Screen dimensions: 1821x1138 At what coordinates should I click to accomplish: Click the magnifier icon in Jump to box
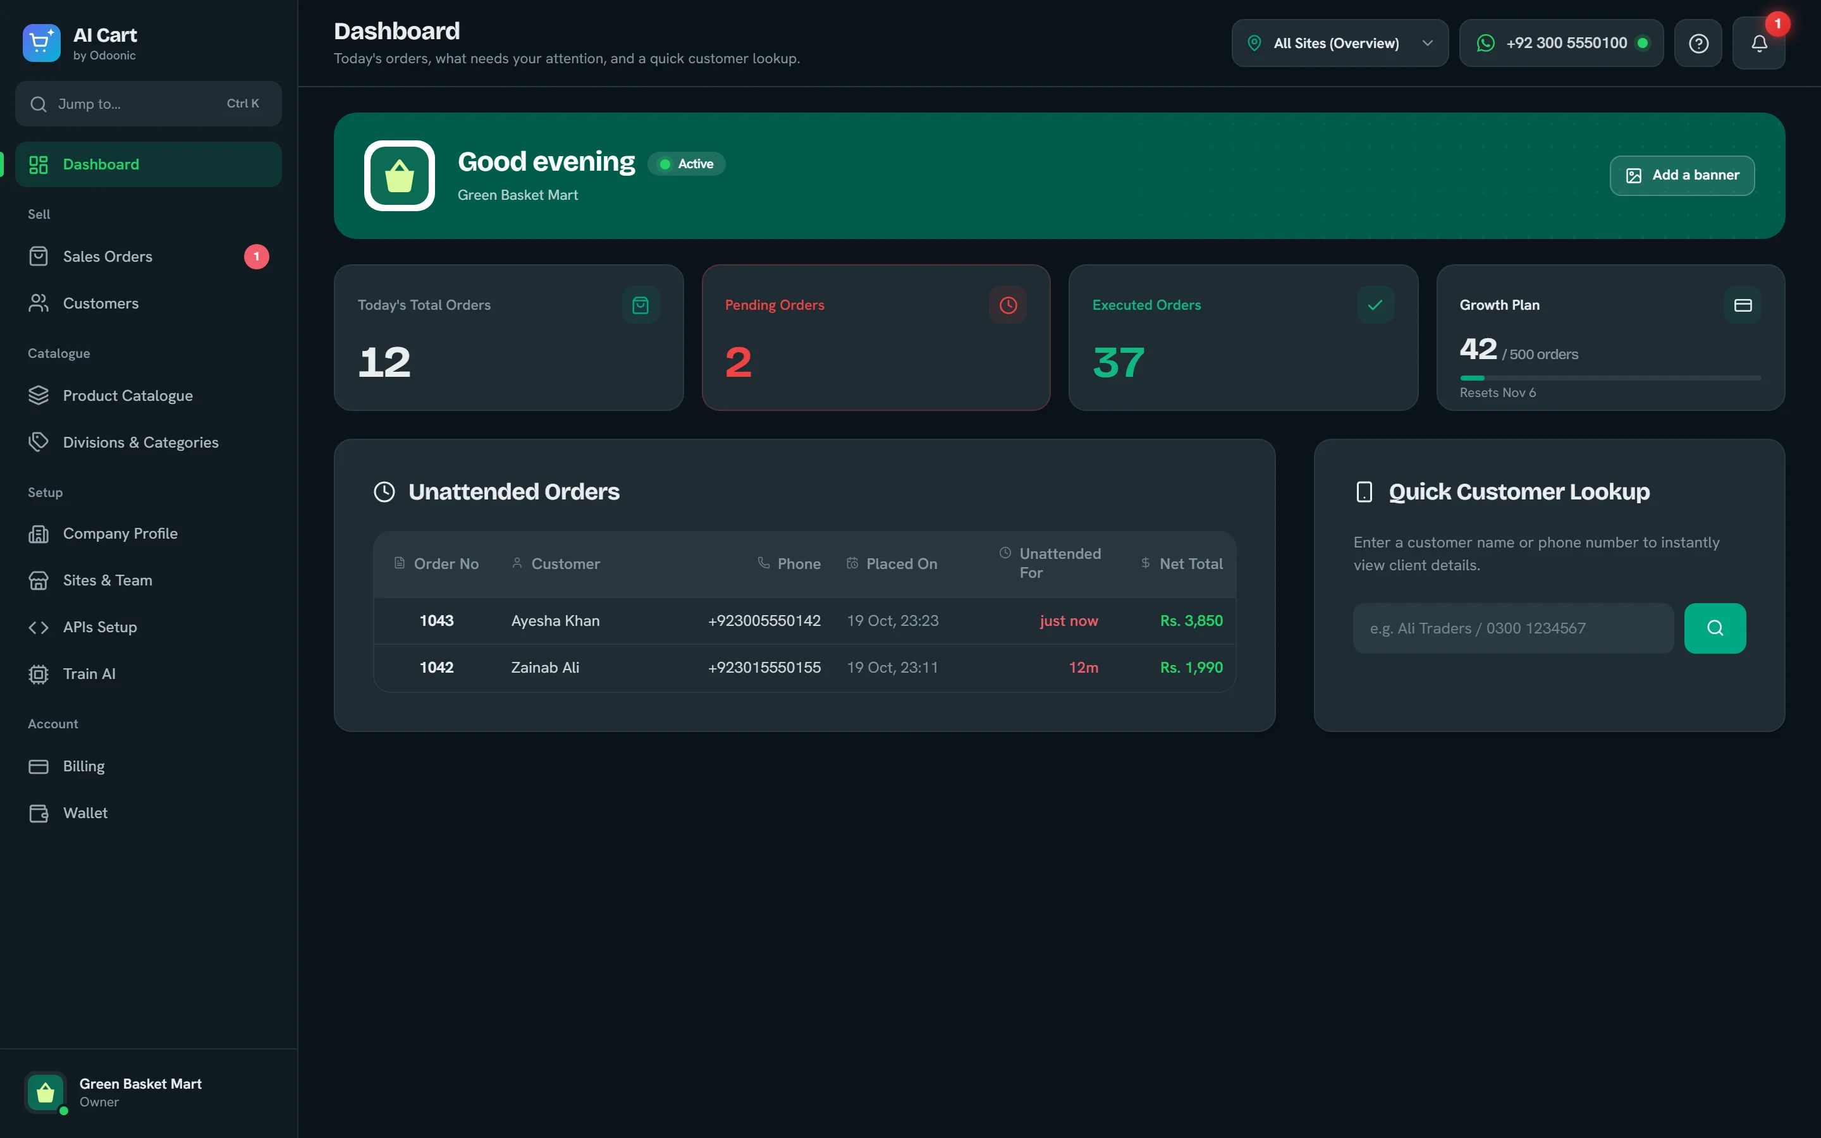39,104
